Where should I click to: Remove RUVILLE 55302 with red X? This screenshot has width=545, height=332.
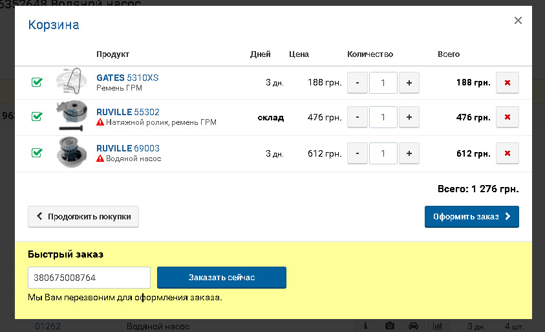pyautogui.click(x=508, y=117)
